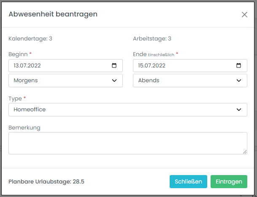Select the day 13 in Beginn date

[17, 65]
